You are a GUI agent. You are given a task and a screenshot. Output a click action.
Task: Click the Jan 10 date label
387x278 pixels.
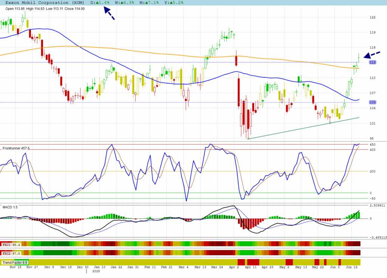tap(99, 267)
